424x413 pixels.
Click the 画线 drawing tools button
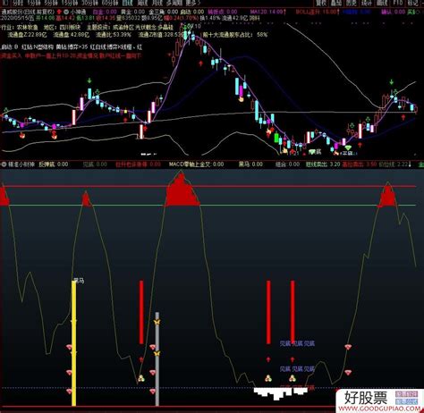382,3
